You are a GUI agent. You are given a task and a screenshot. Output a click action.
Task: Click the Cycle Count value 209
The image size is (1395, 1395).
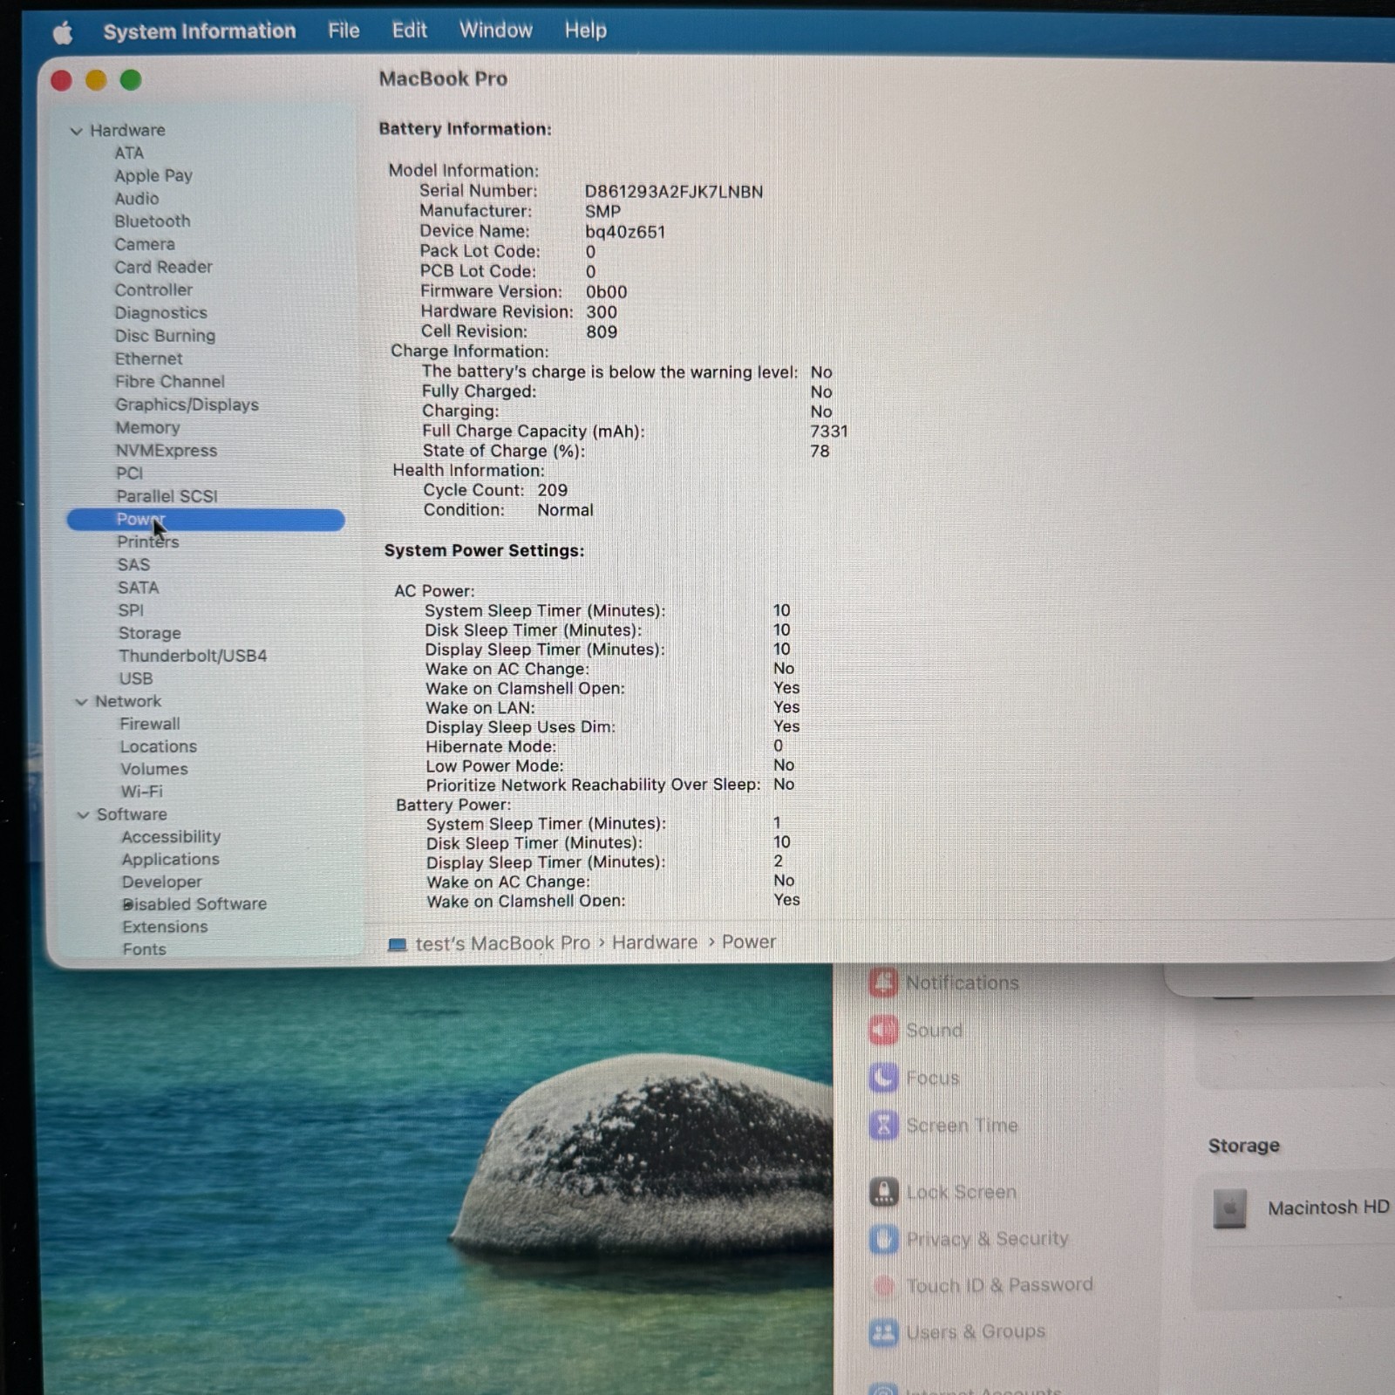[553, 491]
